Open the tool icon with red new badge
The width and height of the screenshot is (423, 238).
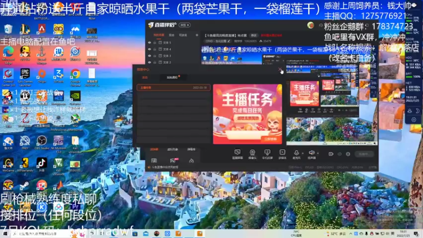(x=173, y=161)
